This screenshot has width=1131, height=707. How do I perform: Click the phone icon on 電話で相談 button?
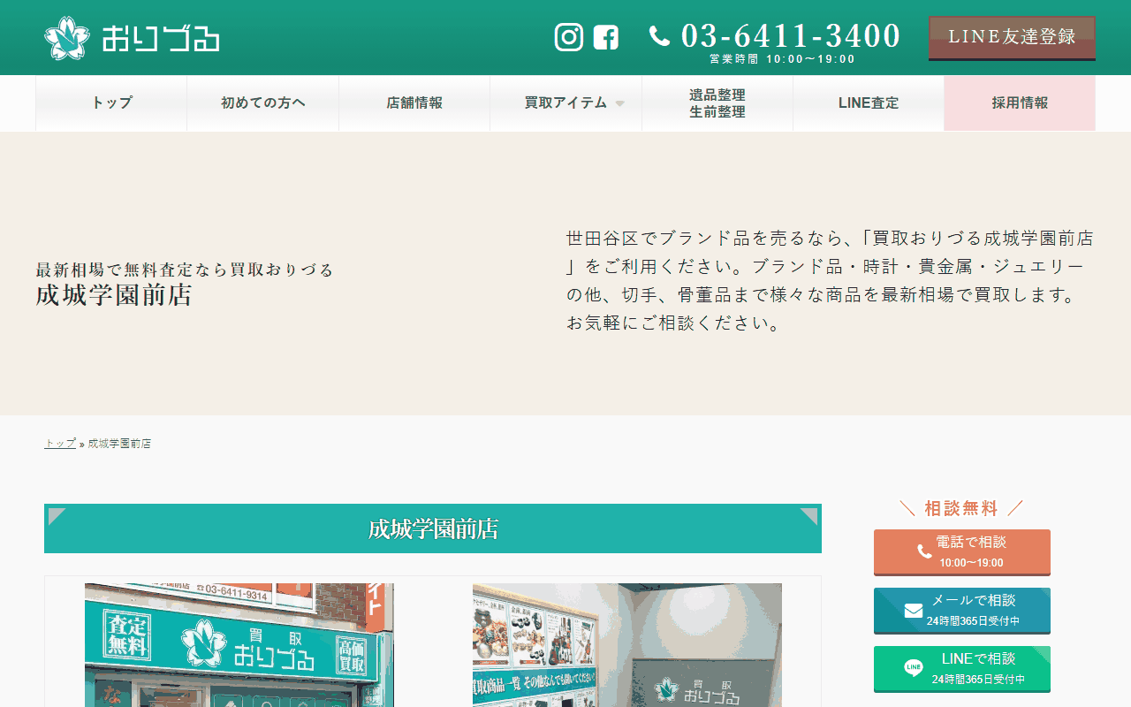point(924,551)
